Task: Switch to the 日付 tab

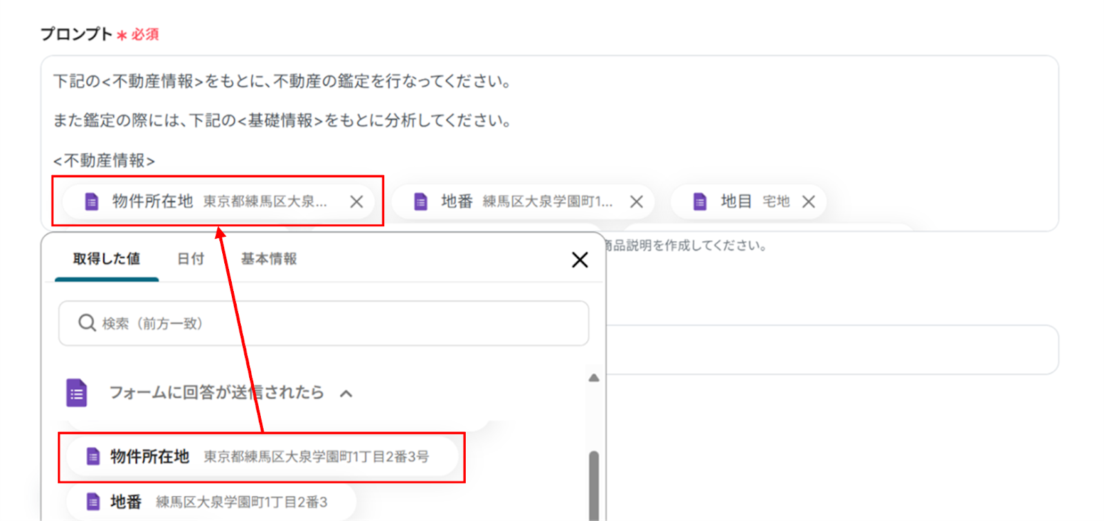Action: pos(190,259)
